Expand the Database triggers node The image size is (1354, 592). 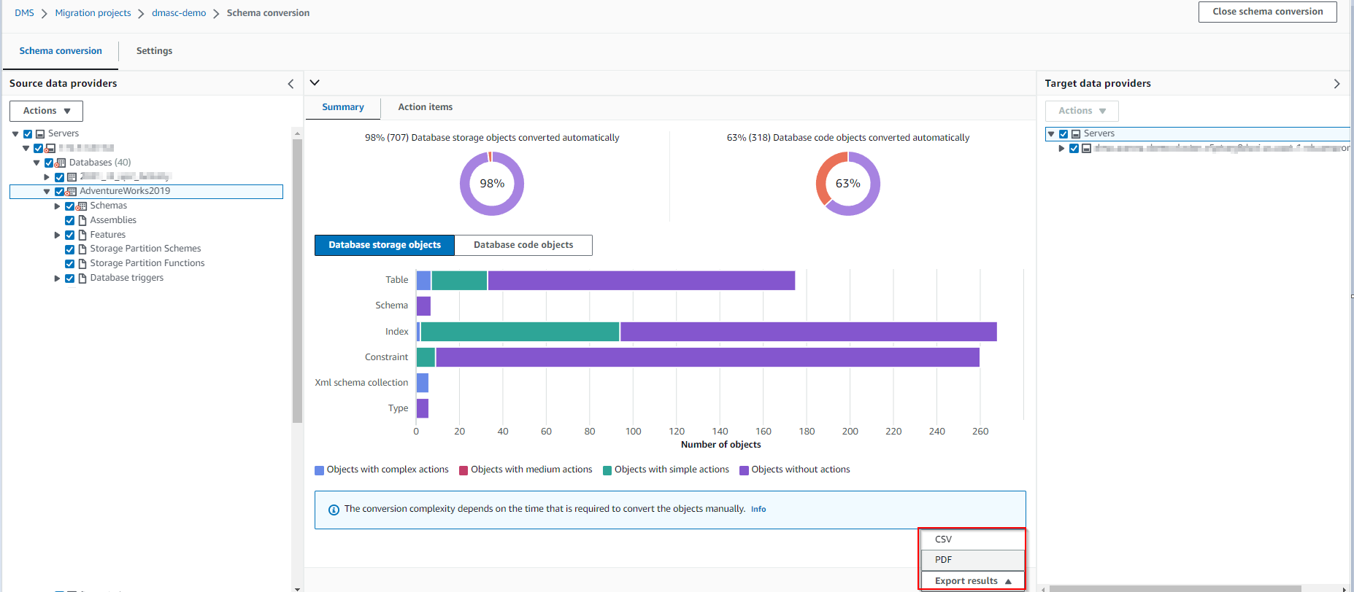coord(57,278)
